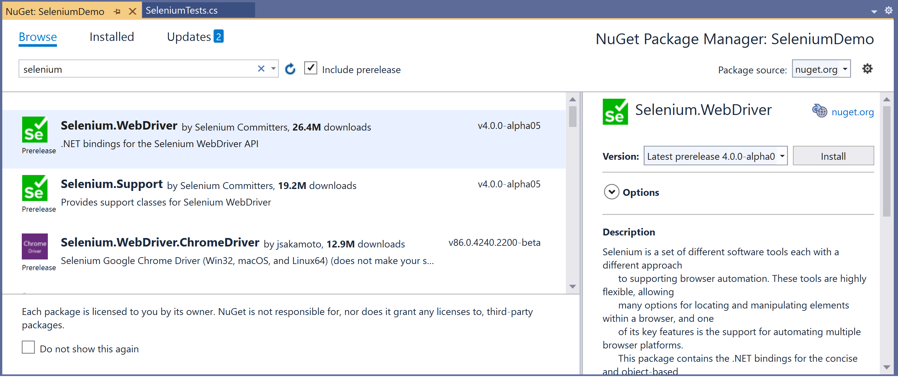
Task: Switch to the Installed tab
Action: tap(112, 37)
